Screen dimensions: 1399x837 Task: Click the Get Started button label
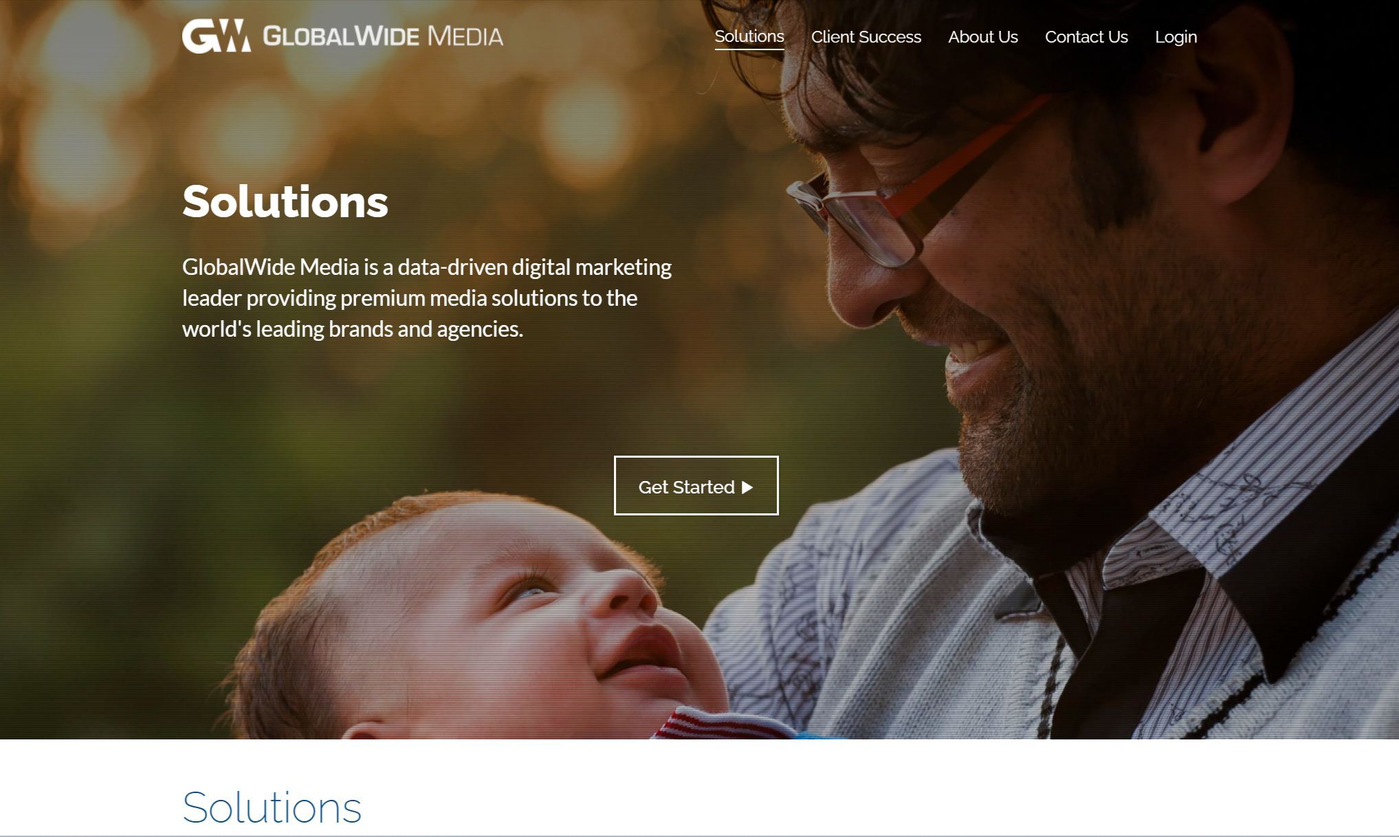tap(686, 487)
